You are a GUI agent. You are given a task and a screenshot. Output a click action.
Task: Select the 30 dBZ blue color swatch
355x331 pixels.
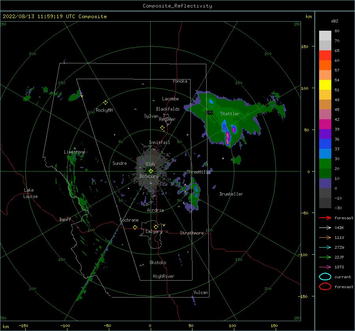tap(325, 153)
